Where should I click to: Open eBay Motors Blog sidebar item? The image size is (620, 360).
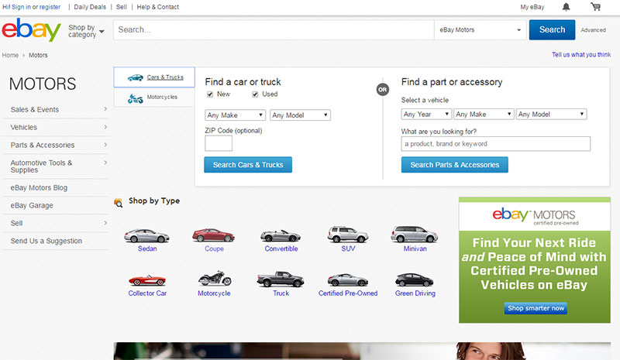click(55, 187)
